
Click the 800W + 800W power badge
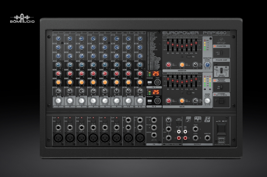[221, 140]
